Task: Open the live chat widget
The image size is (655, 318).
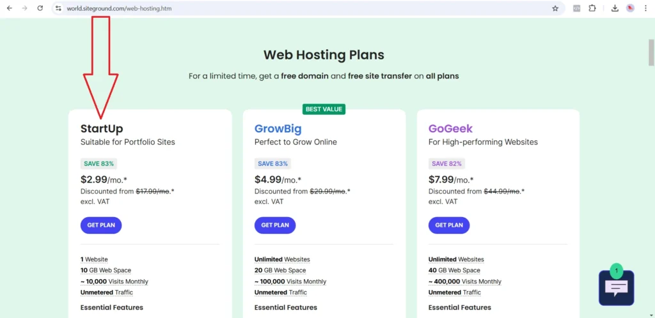Action: click(x=616, y=289)
